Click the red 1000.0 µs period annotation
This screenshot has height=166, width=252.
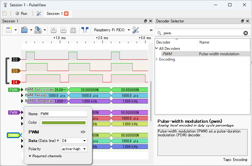coord(130,118)
